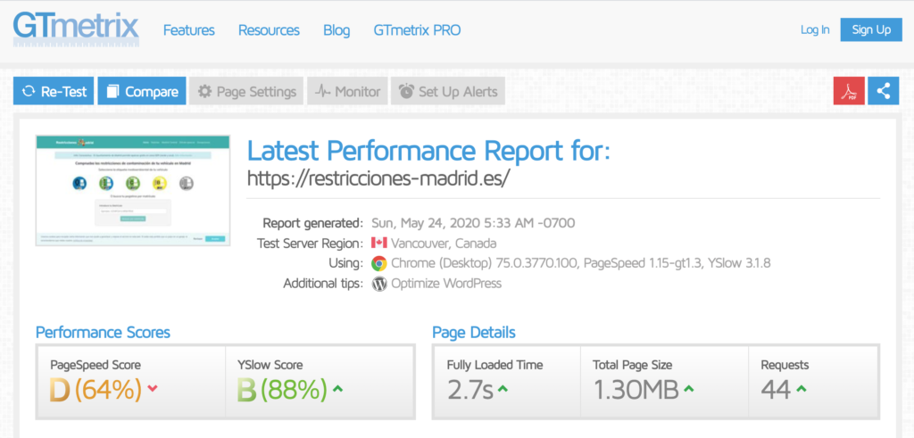Image resolution: width=914 pixels, height=438 pixels.
Task: Click the Latest Performance Report for heading
Action: point(428,151)
